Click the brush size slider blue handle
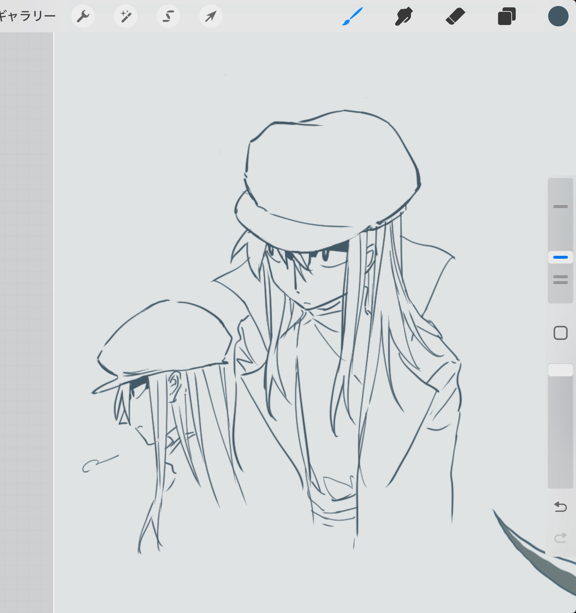Image resolution: width=576 pixels, height=613 pixels. pyautogui.click(x=560, y=257)
